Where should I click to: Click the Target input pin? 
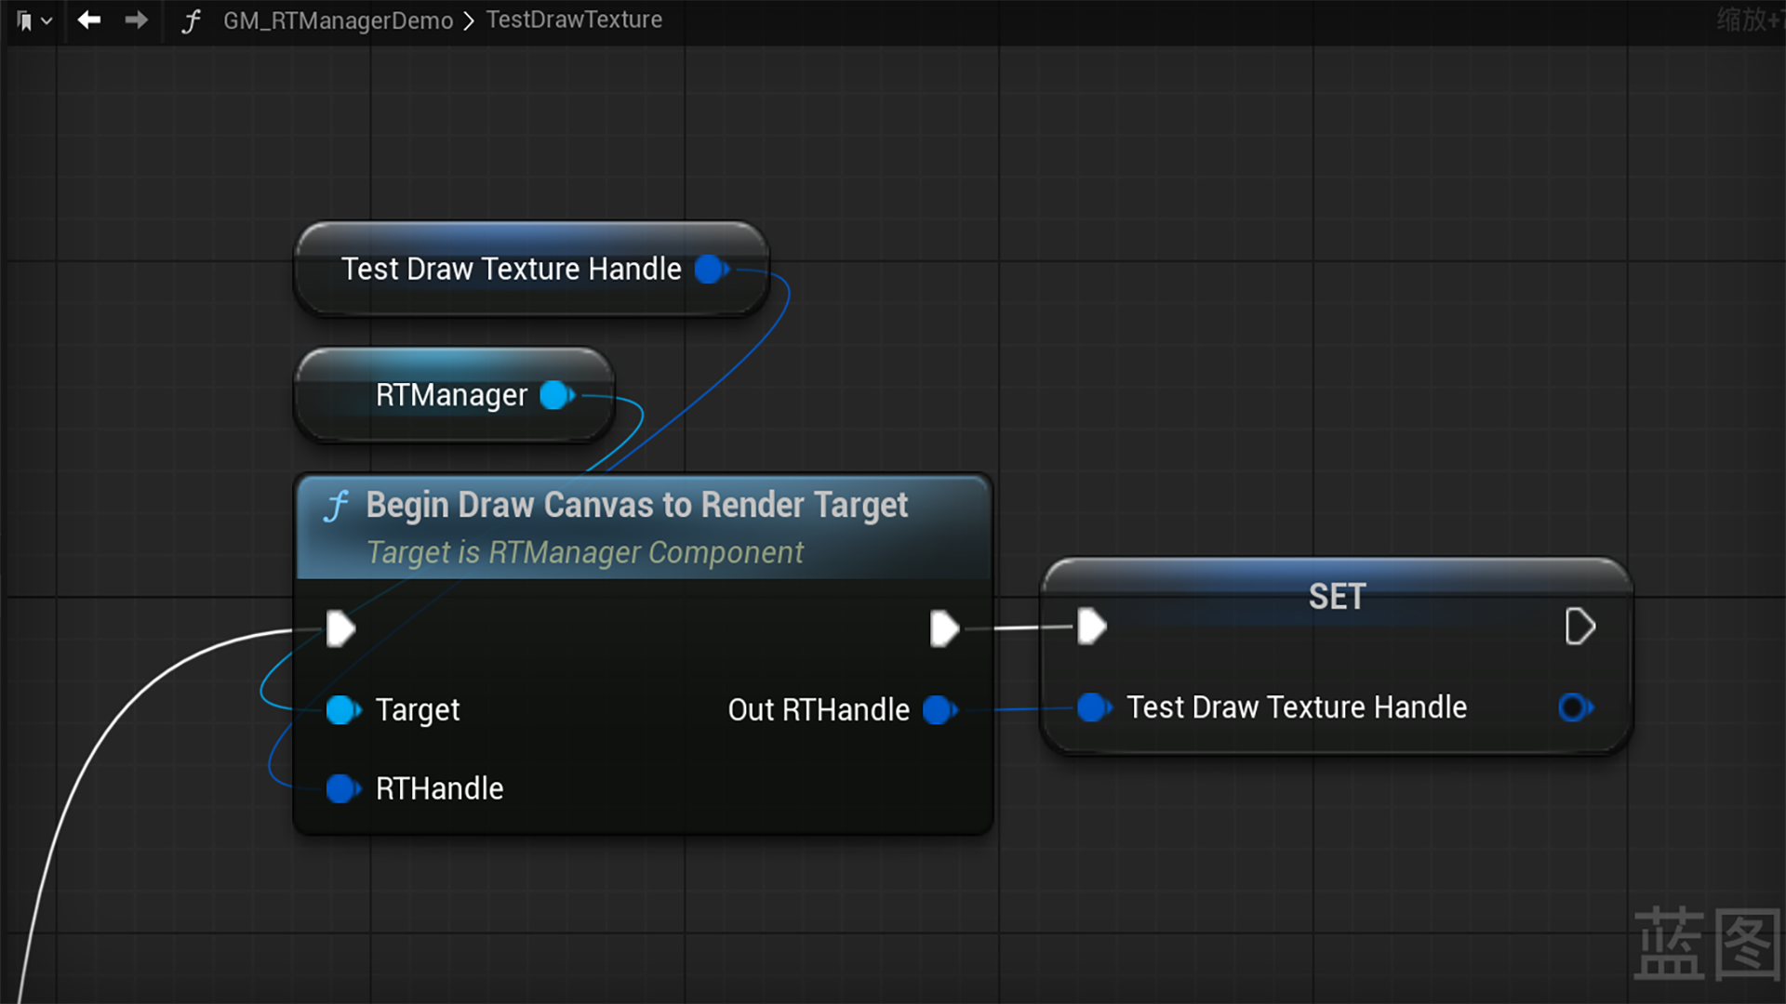click(343, 710)
